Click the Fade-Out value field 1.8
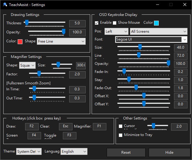Screen dimensions: 192x160 point(181,88)
